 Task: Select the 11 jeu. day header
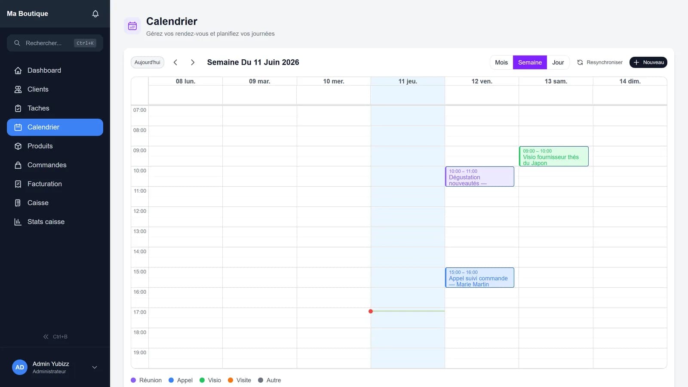(408, 81)
